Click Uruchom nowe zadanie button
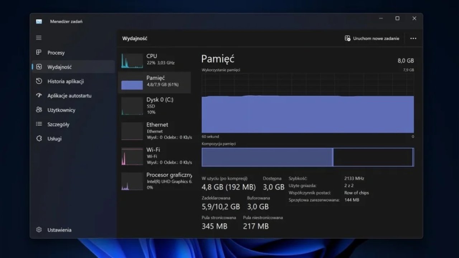The image size is (459, 258). pyautogui.click(x=372, y=38)
